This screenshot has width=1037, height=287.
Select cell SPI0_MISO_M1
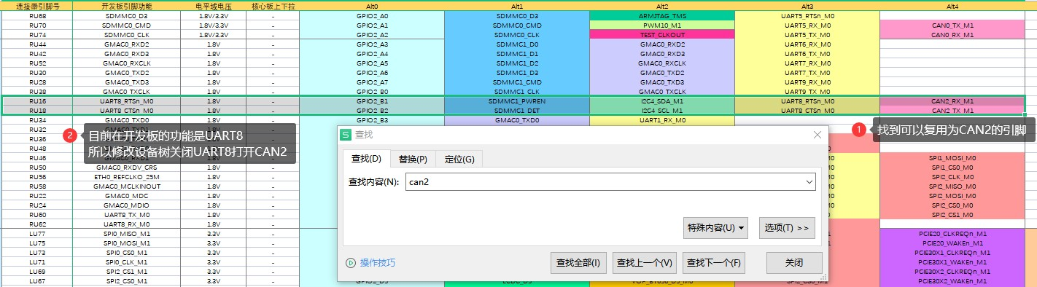point(127,234)
